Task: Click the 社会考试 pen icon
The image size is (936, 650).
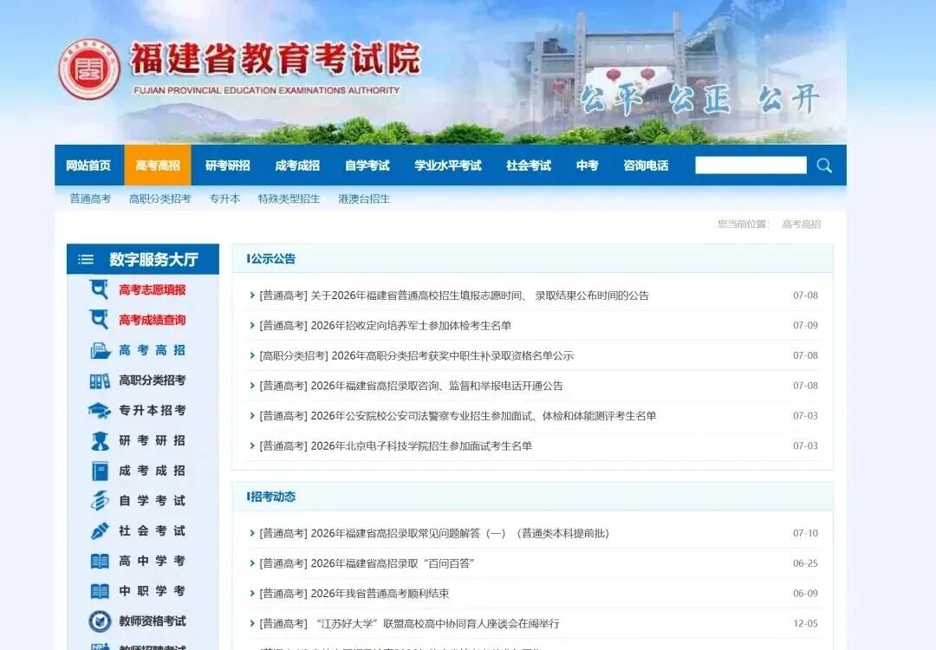Action: click(100, 530)
